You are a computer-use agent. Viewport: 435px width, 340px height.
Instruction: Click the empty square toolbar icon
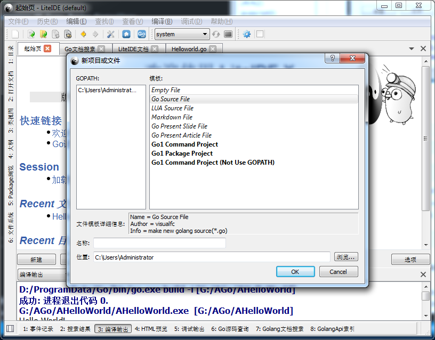tap(260, 34)
